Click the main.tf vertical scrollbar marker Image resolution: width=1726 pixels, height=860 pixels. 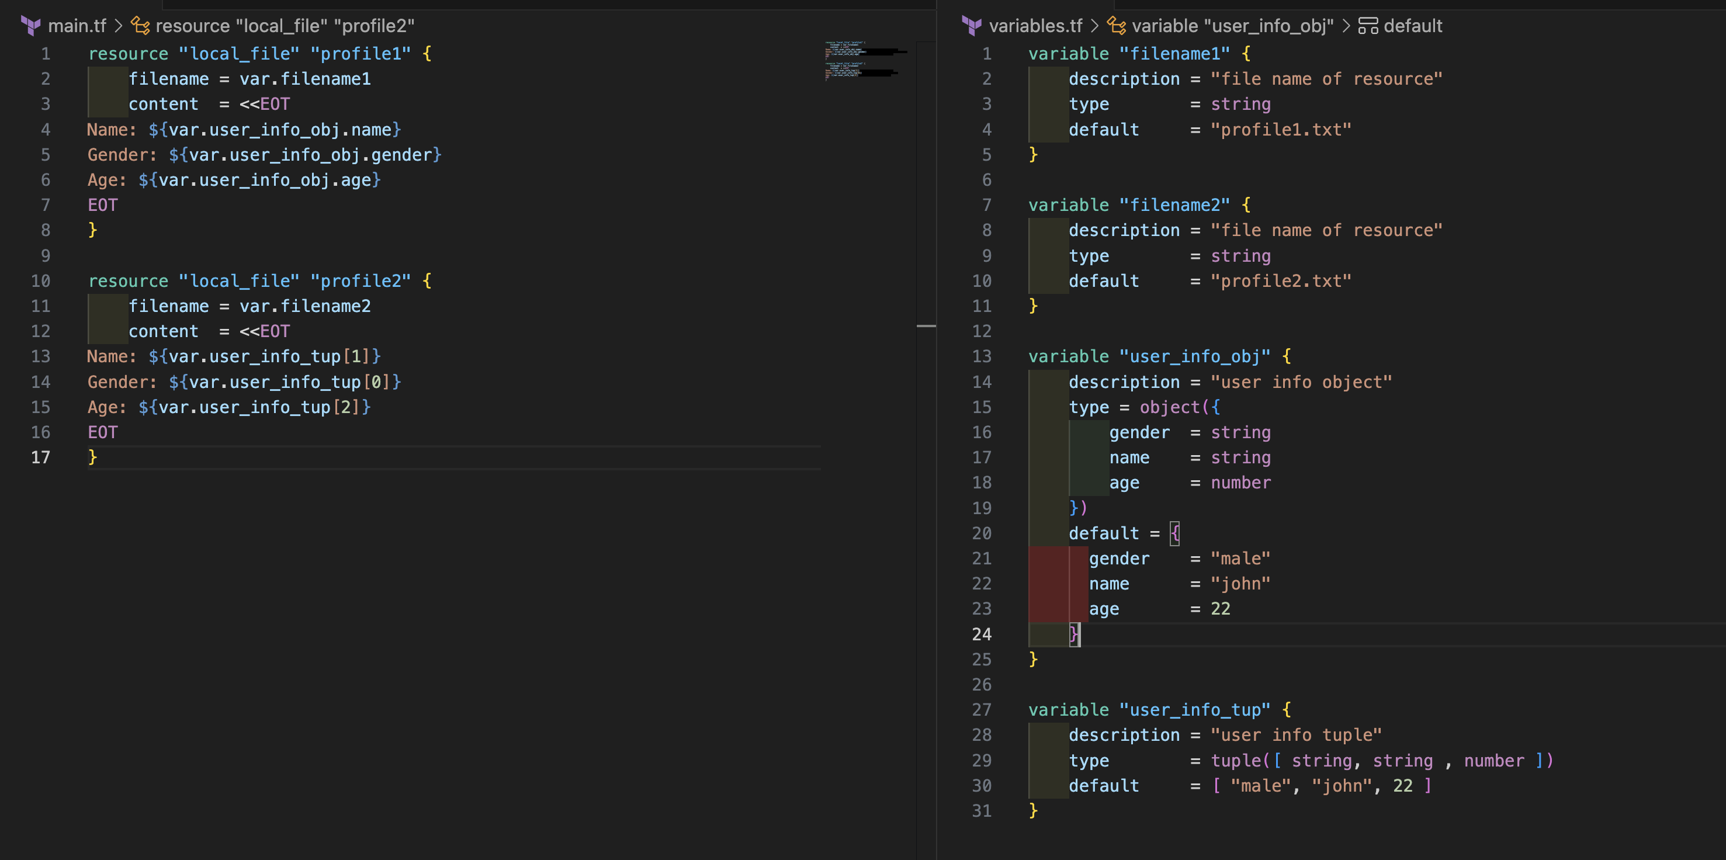pyautogui.click(x=926, y=326)
